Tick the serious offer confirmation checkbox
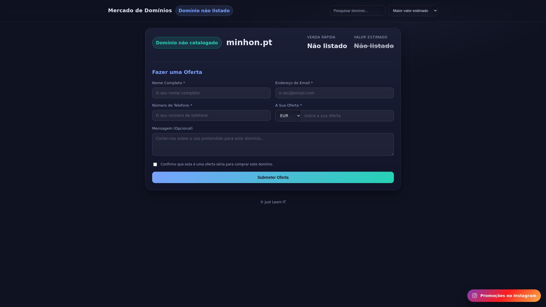Image resolution: width=546 pixels, height=307 pixels. pos(155,165)
